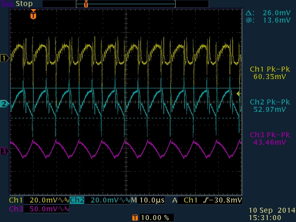This screenshot has height=222, width=296.
Task: Click the trigger level -30.8mV readout
Action: coord(222,200)
